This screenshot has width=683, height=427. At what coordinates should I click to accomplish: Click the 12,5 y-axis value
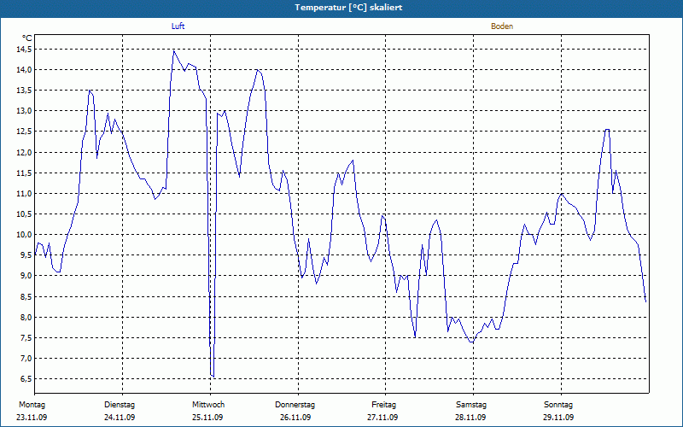[x=25, y=132]
